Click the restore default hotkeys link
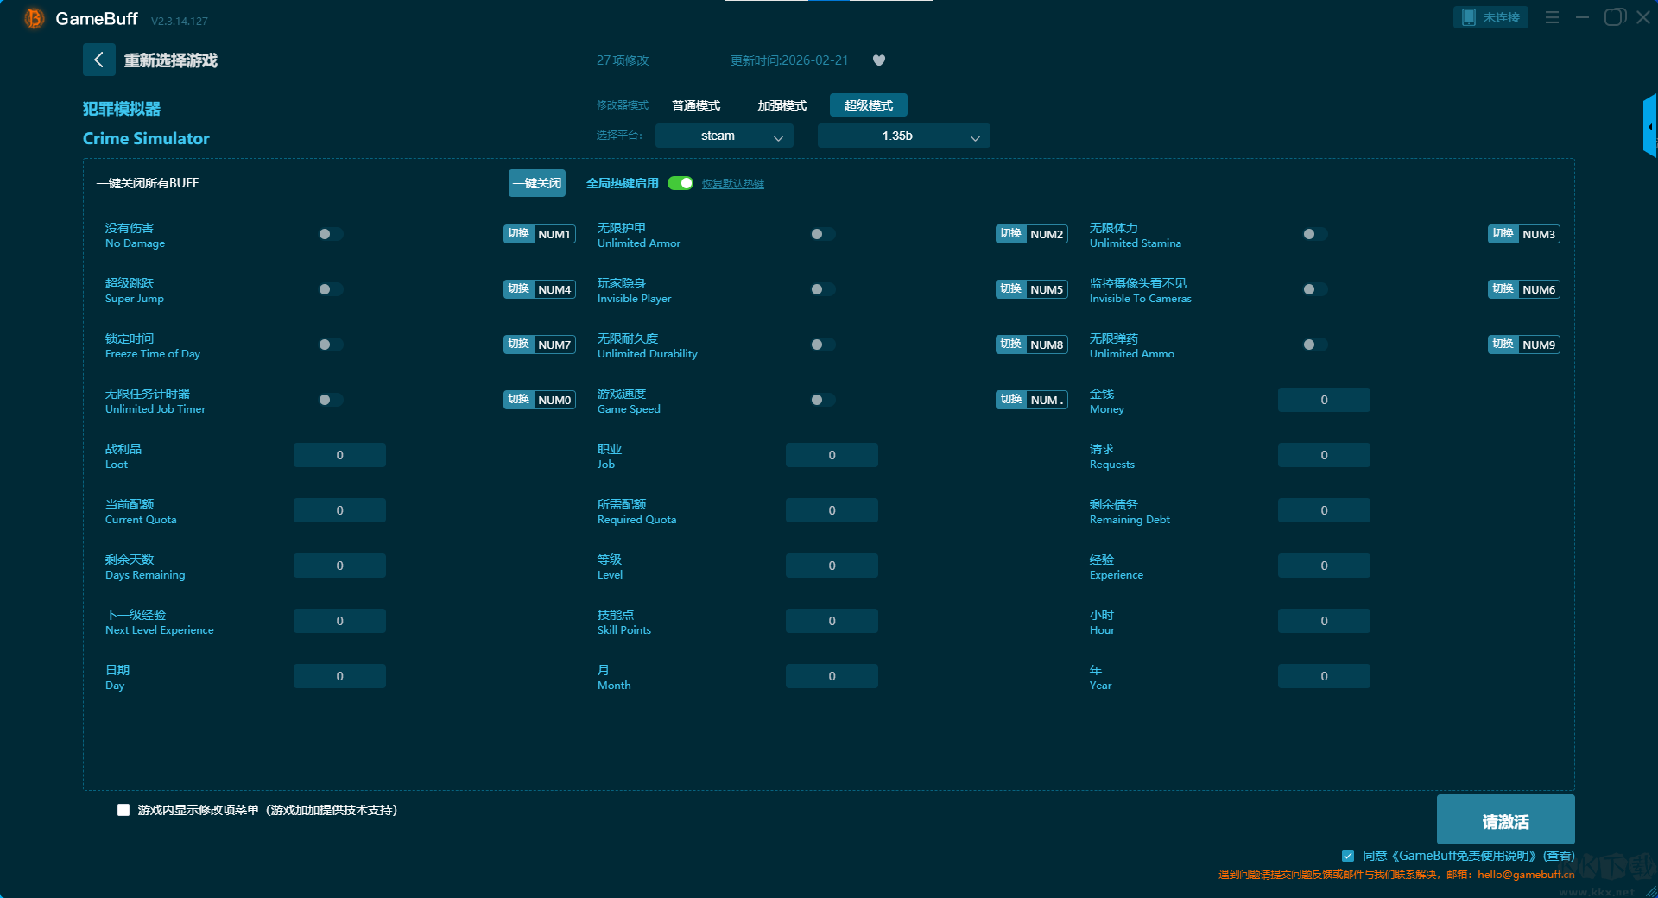Viewport: 1658px width, 898px height. coord(732,184)
